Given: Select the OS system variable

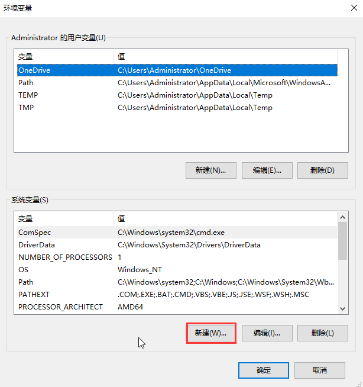Looking at the screenshot, I should click(x=177, y=269).
